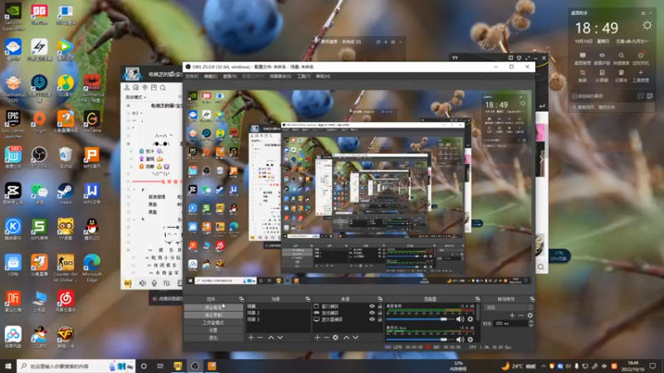Add a new source with the plus button
Screen dimensions: 664x373
click(317, 337)
